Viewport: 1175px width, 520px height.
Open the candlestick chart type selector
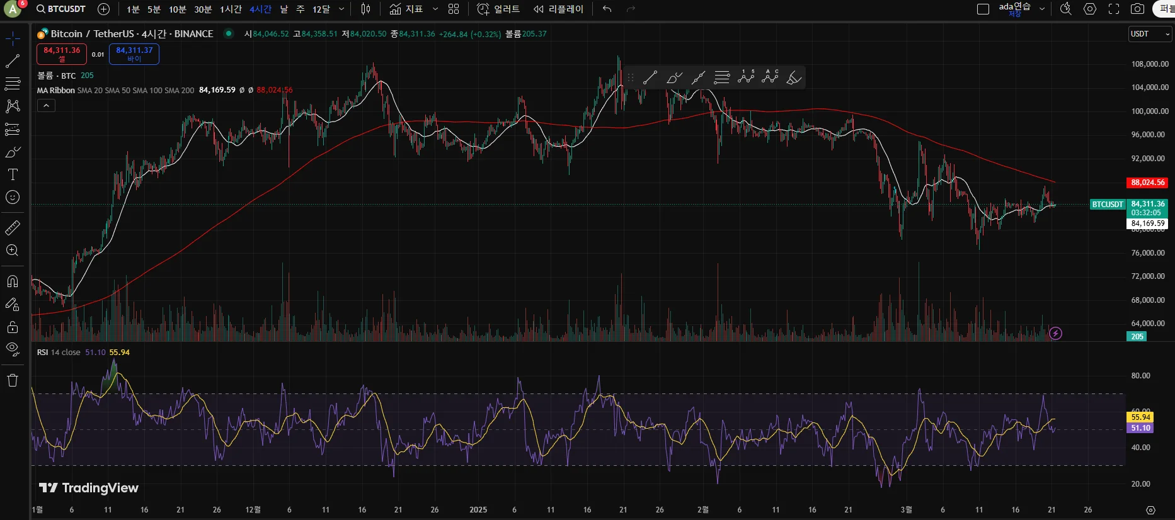(x=365, y=9)
